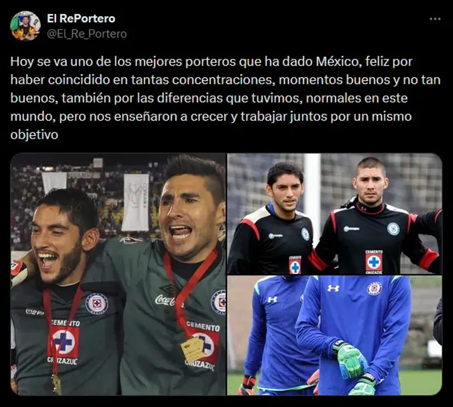Open the El RePortero display name link
Screen dimensions: 453x407
click(81, 18)
